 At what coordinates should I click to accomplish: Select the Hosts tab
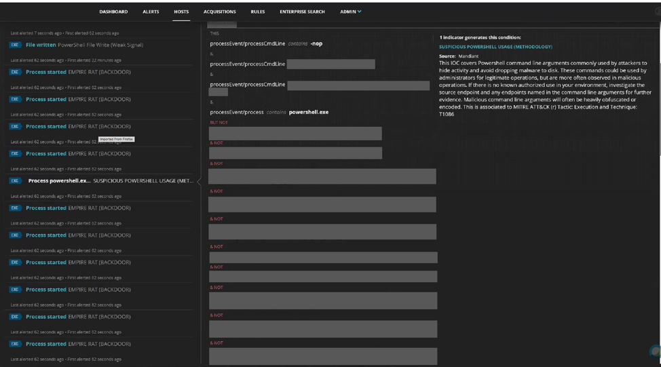point(181,12)
